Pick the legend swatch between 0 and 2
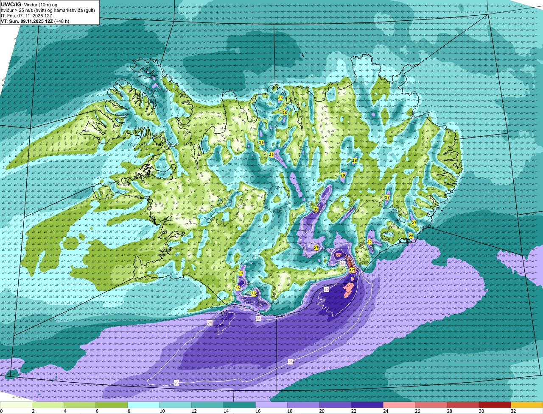Screen dimensions: 543x414 coord(16,405)
